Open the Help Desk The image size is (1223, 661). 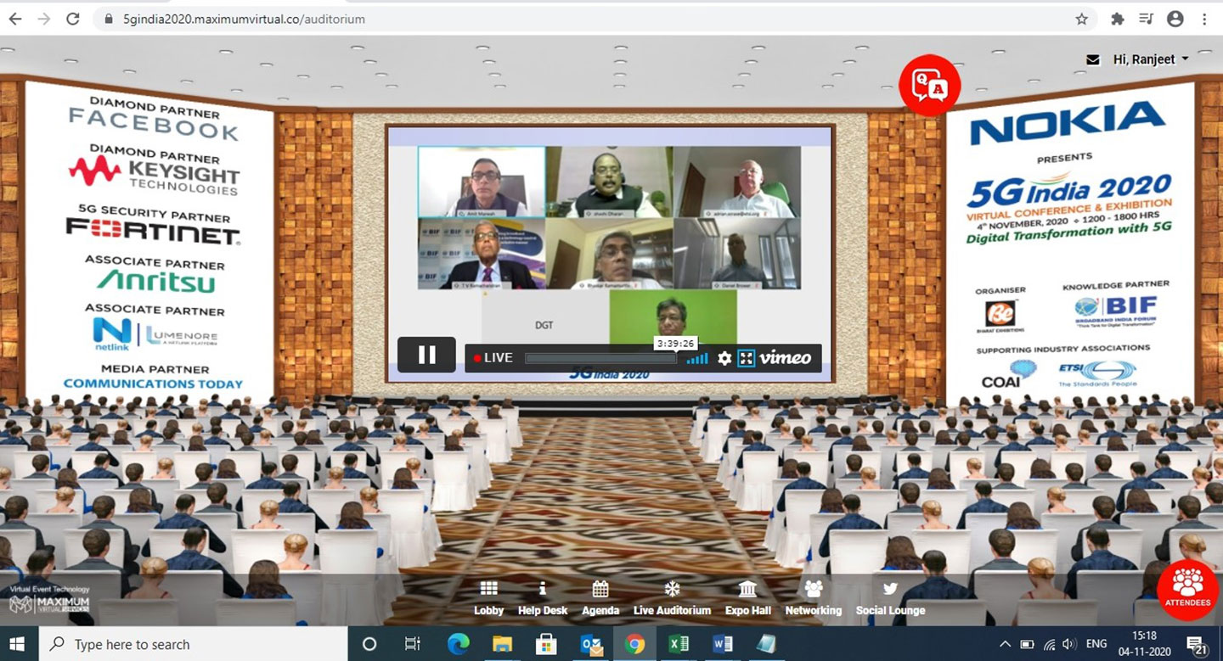543,599
